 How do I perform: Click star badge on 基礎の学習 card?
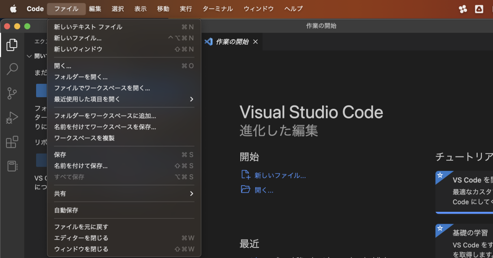440,228
